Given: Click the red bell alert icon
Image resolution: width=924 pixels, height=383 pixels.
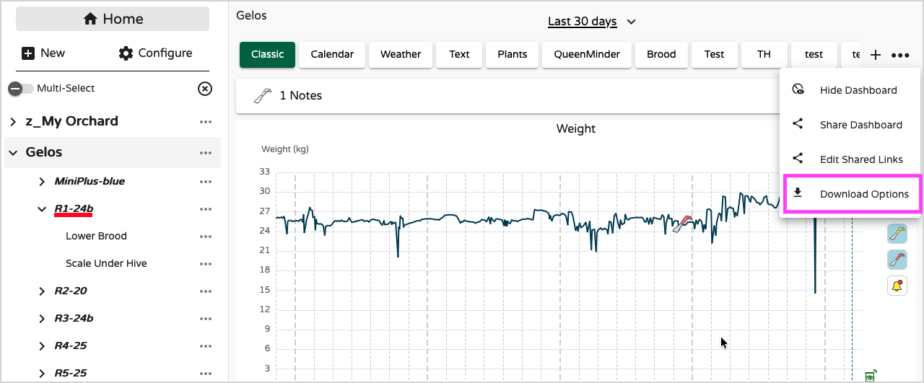Looking at the screenshot, I should click(897, 286).
